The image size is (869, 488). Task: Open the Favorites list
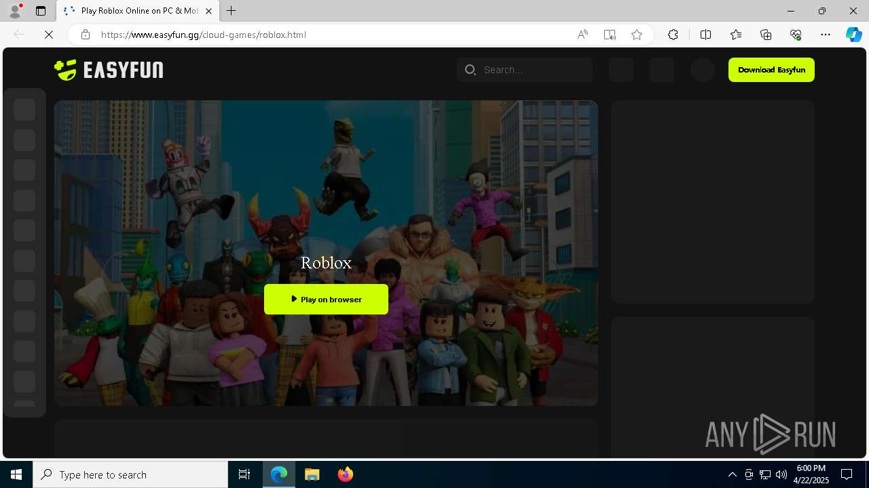click(x=736, y=35)
